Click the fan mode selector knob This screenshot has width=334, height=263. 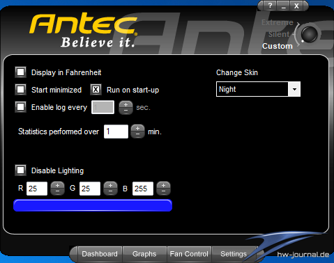tap(309, 34)
